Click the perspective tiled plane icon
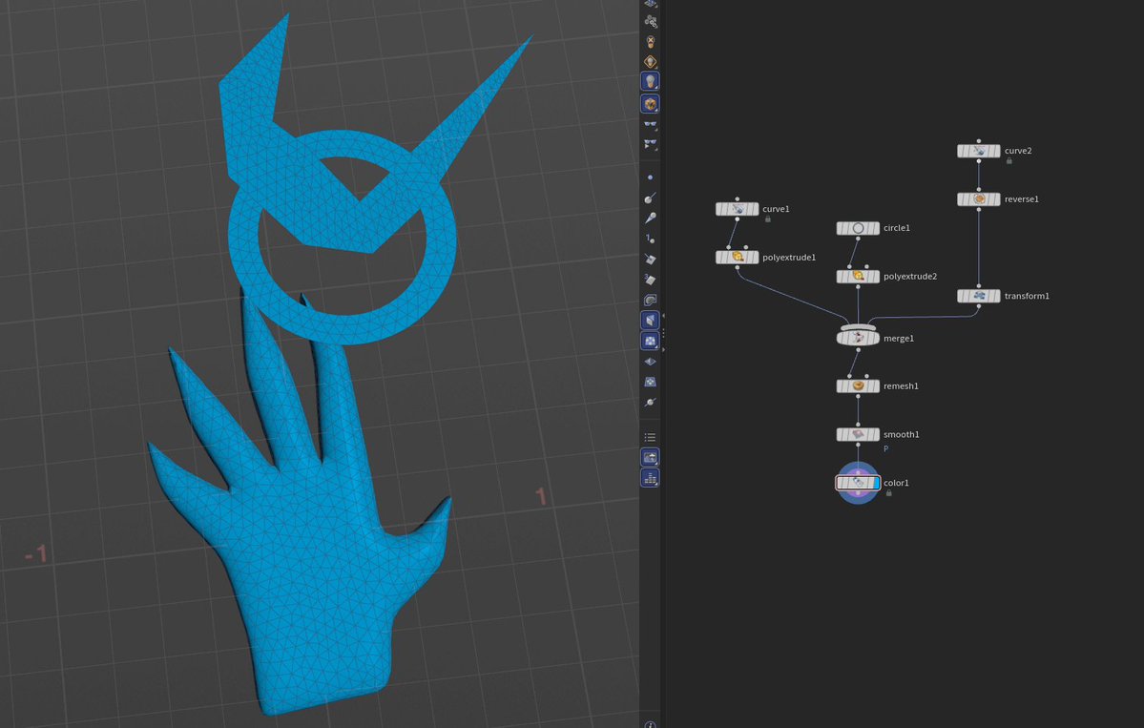1144x728 pixels. [650, 382]
